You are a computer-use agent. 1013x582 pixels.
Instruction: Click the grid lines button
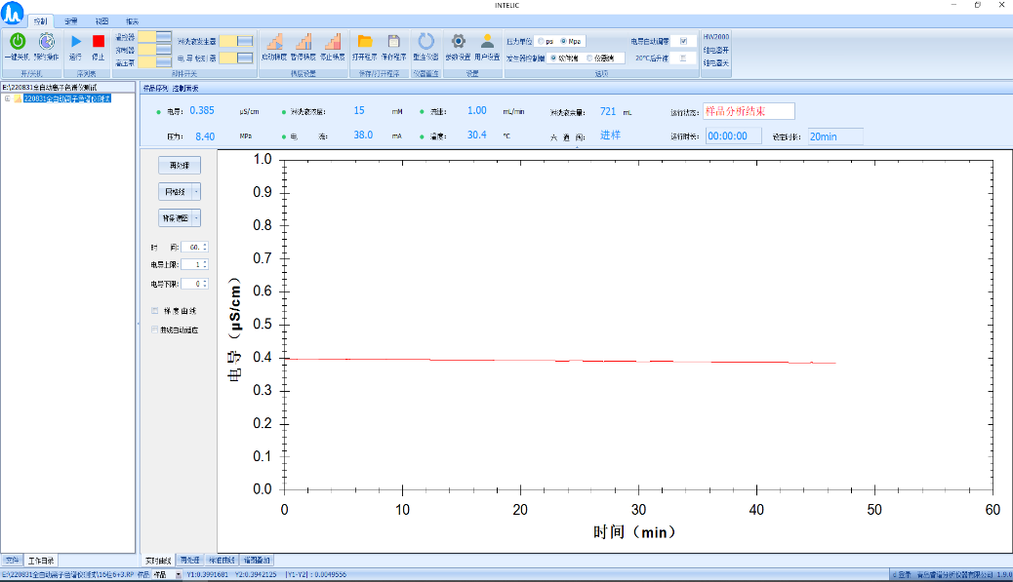pos(175,192)
